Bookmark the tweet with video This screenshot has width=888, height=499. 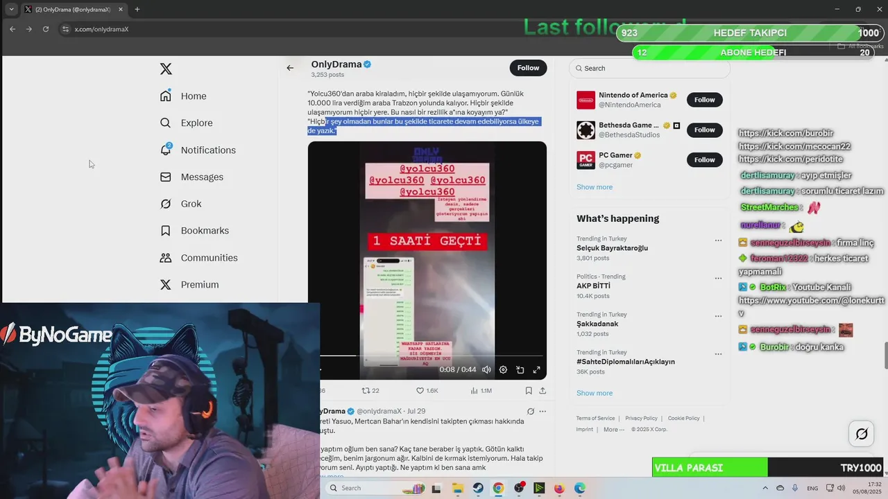[x=529, y=391]
